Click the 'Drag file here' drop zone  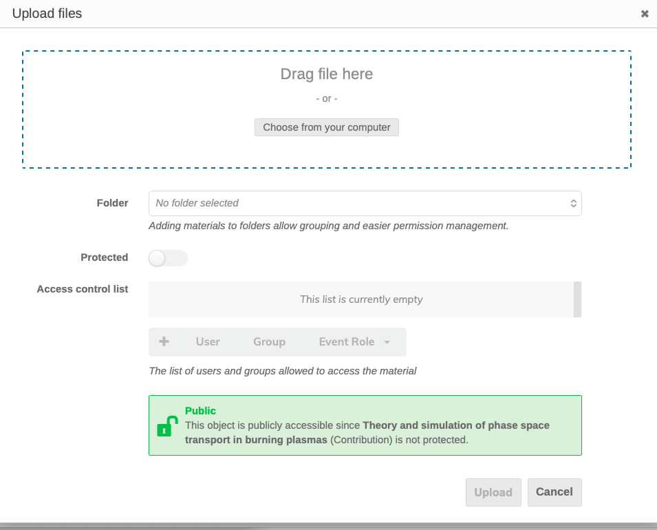(x=326, y=74)
